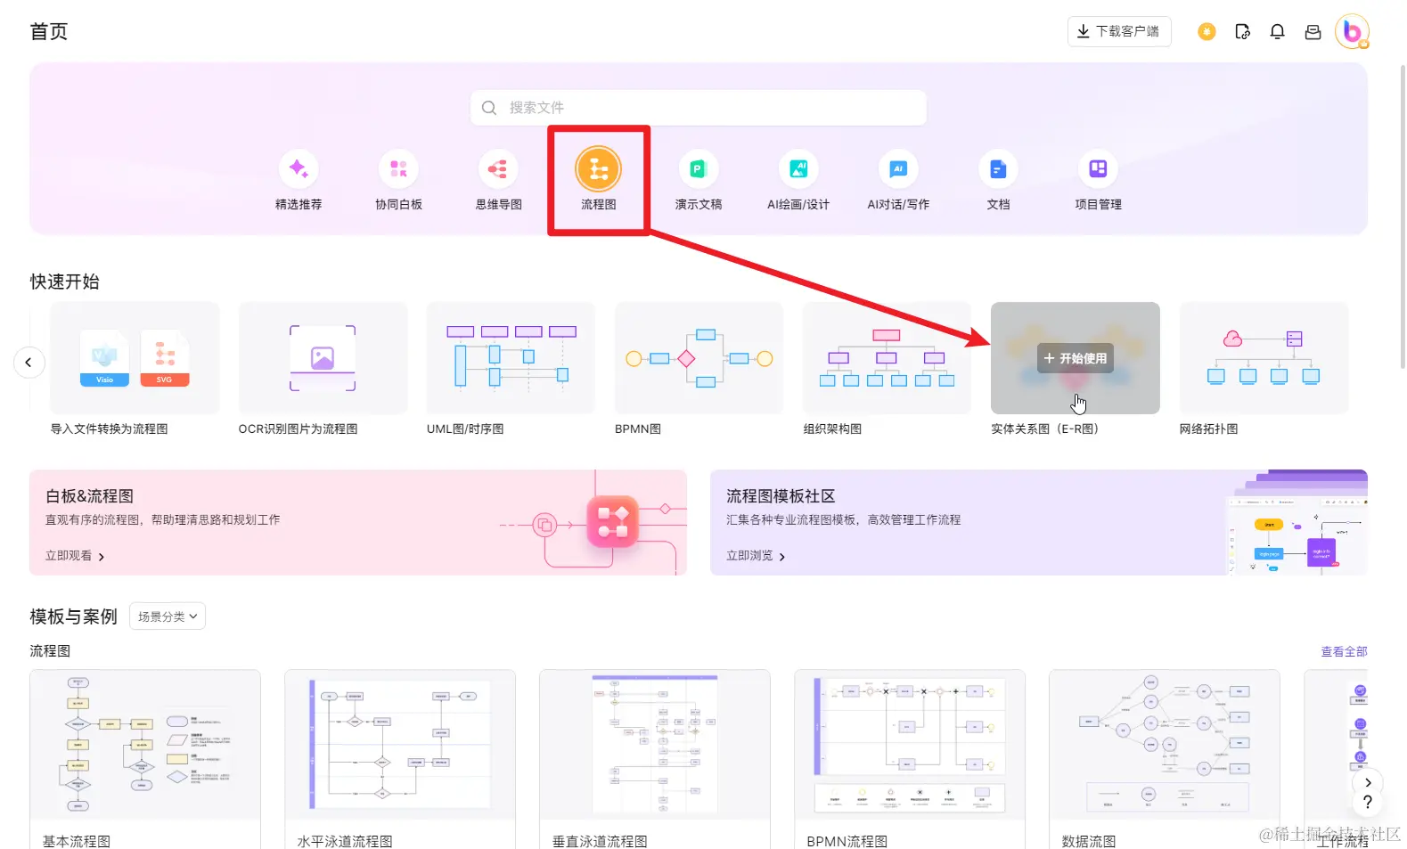Open OCR识别图片为流程图 card
Viewport: 1407px width, 849px height.
click(323, 358)
